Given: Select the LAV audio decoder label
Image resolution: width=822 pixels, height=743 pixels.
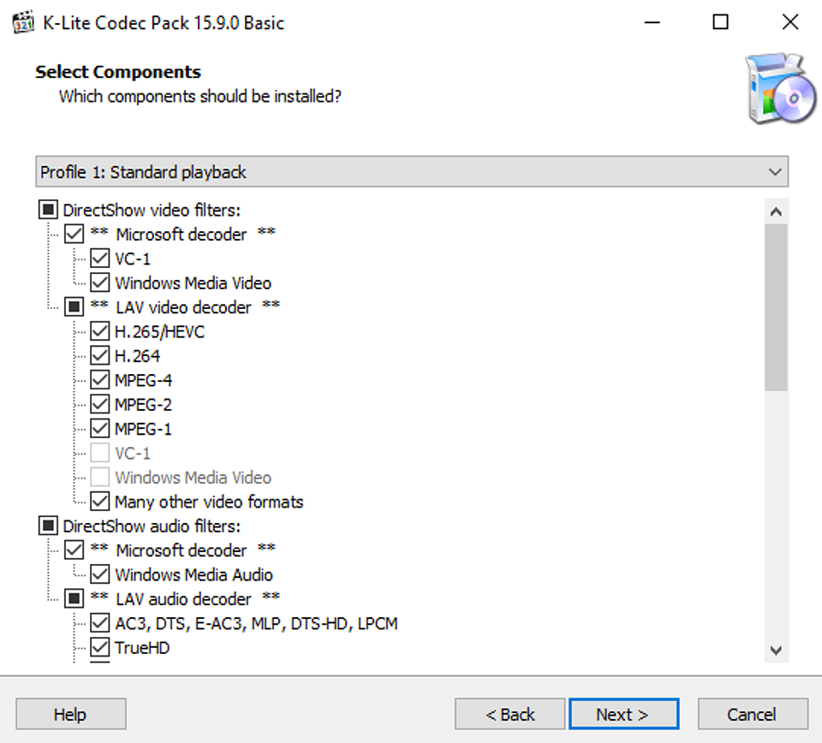Looking at the screenshot, I should 185,599.
